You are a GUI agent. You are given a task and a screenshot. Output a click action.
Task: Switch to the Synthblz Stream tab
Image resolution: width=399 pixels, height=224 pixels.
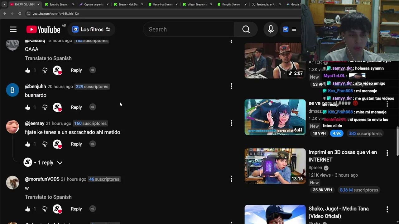59,4
